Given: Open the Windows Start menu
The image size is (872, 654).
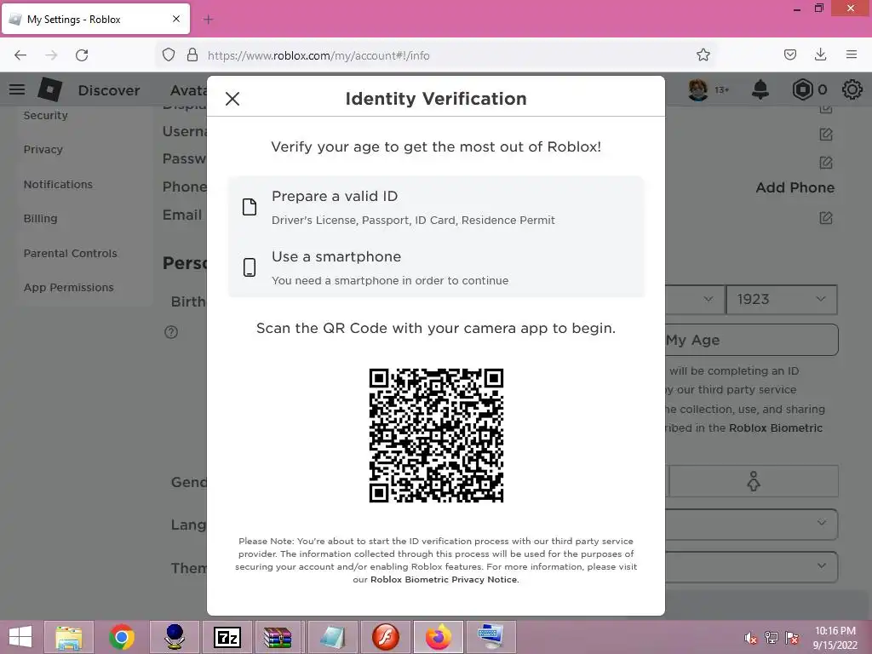Looking at the screenshot, I should pyautogui.click(x=20, y=637).
